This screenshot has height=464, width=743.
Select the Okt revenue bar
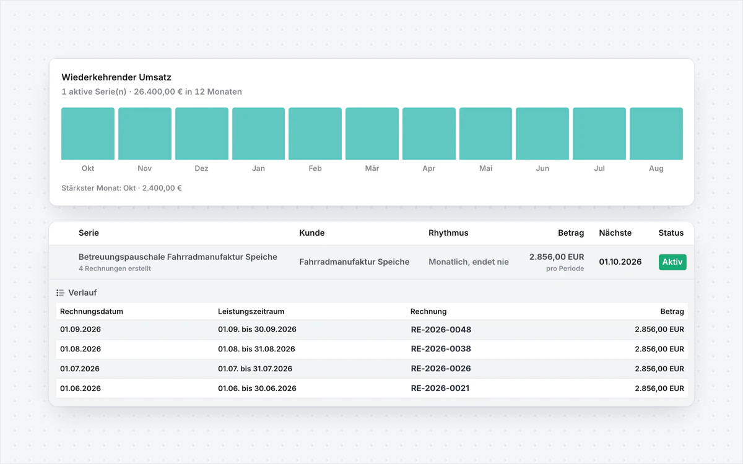click(88, 134)
